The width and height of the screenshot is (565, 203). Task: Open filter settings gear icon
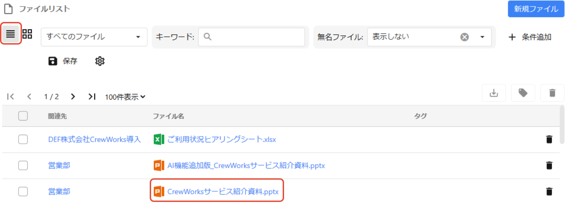pos(100,61)
